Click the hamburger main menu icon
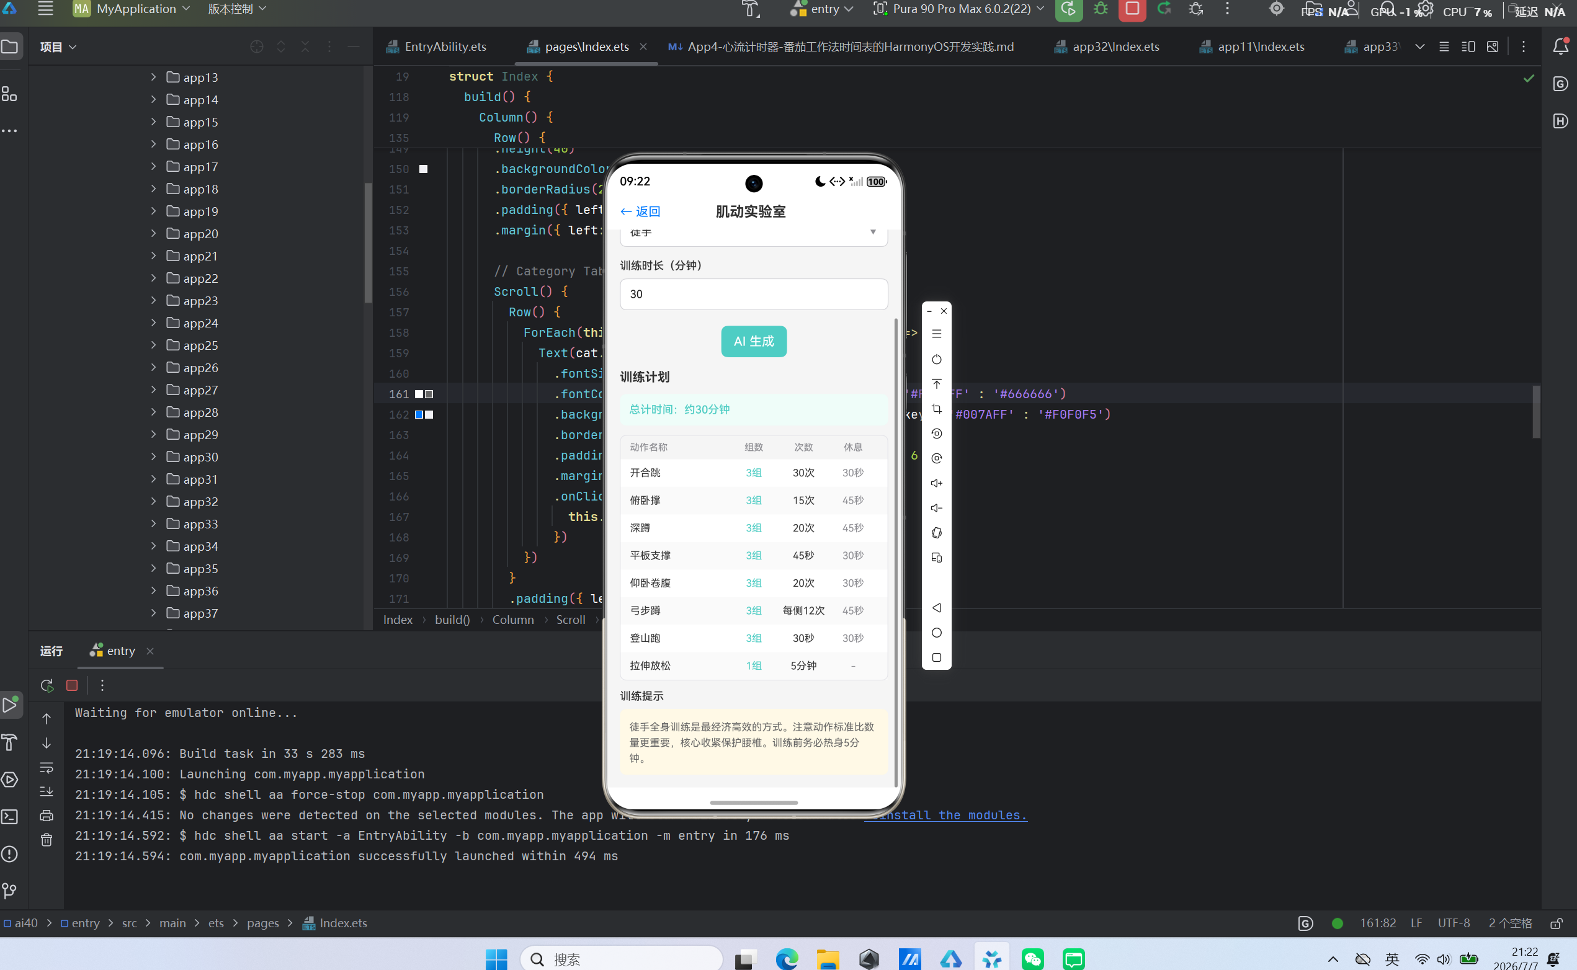This screenshot has width=1577, height=970. [45, 9]
